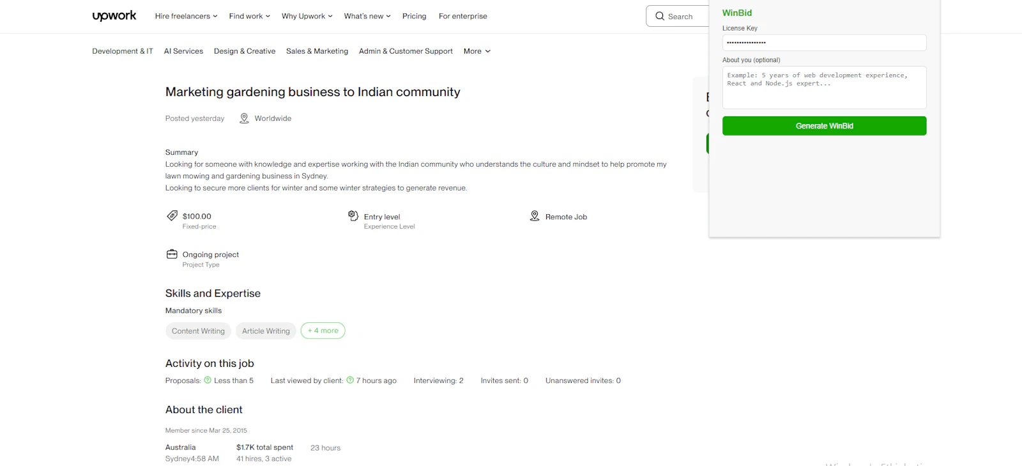This screenshot has height=466, width=1022.
Task: Click the search magnifier icon
Action: (x=660, y=16)
